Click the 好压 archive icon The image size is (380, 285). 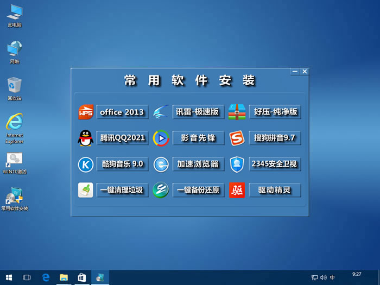click(x=237, y=112)
